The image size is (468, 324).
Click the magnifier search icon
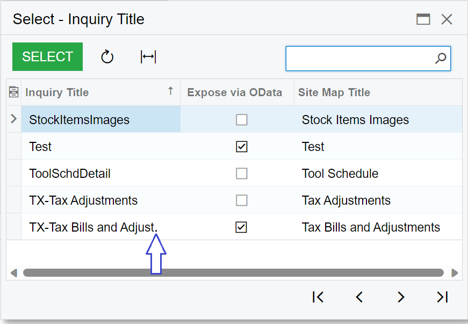441,58
